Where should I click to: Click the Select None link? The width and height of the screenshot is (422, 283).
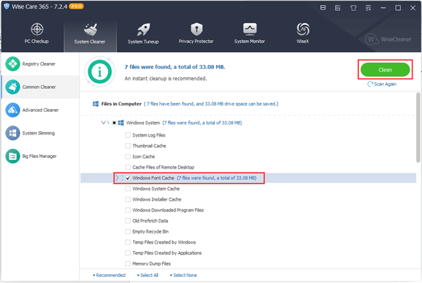point(184,275)
